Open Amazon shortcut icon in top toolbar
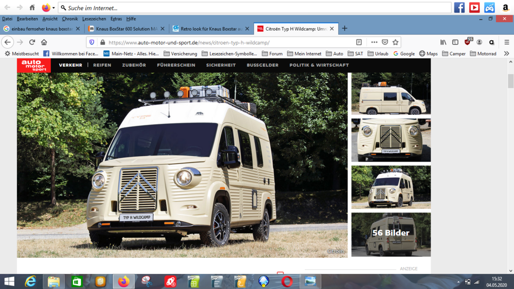 tap(505, 8)
